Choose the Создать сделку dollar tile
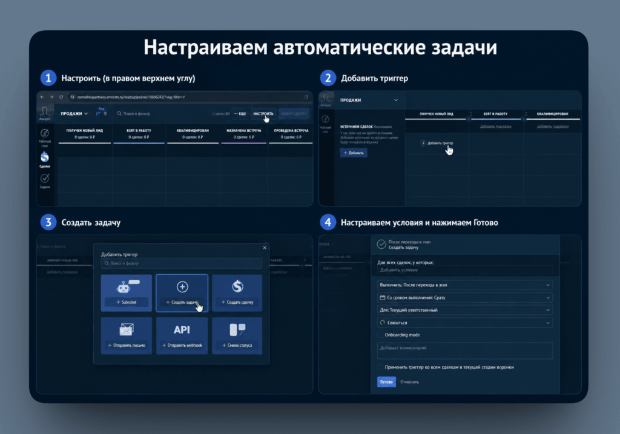 [237, 292]
